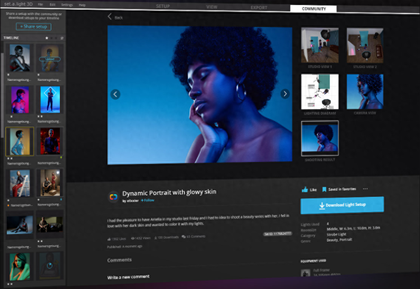The image size is (420, 289).
Task: Select the man on ladder timeline thumbnail
Action: [20, 183]
